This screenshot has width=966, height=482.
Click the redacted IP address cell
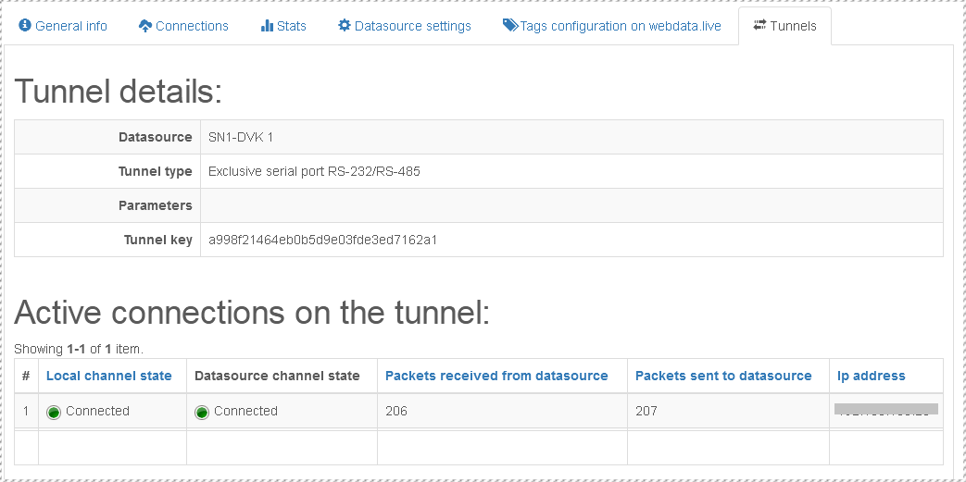[886, 409]
